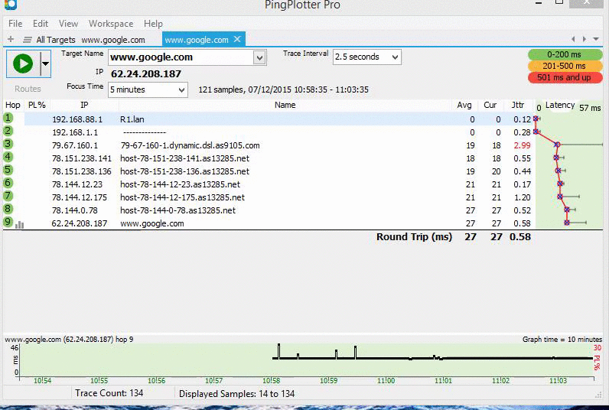Open the Help menu

pos(153,24)
